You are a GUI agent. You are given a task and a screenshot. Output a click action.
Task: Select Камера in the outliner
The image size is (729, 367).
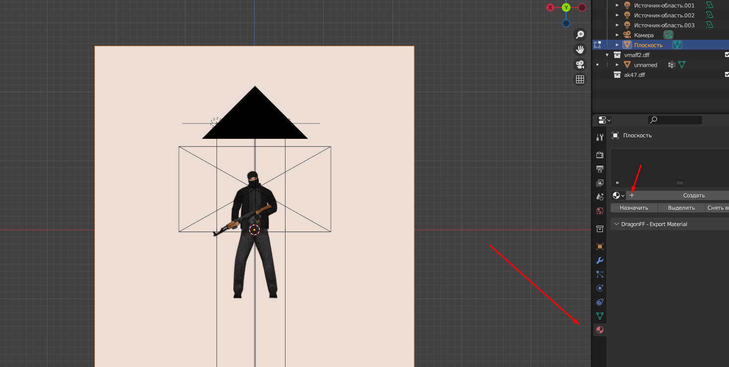pyautogui.click(x=644, y=35)
